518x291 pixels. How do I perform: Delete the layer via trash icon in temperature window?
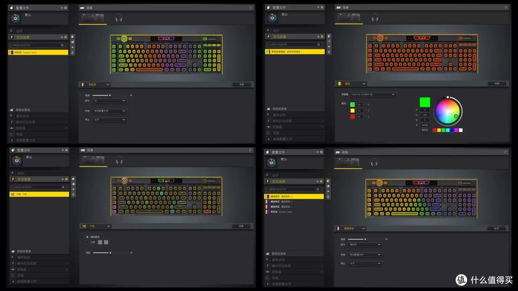329,52
